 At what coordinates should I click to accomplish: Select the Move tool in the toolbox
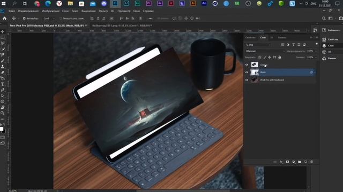[3, 32]
